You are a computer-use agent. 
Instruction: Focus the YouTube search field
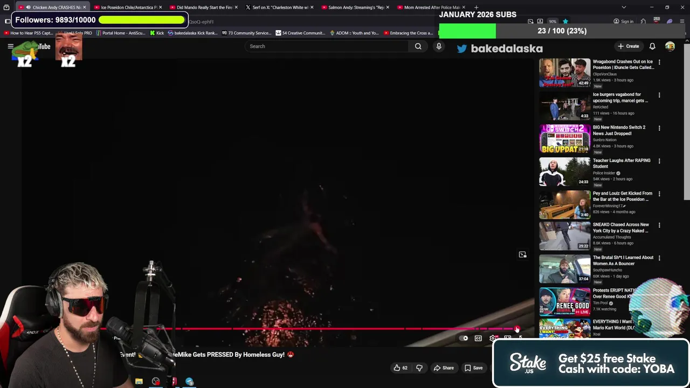click(x=326, y=46)
